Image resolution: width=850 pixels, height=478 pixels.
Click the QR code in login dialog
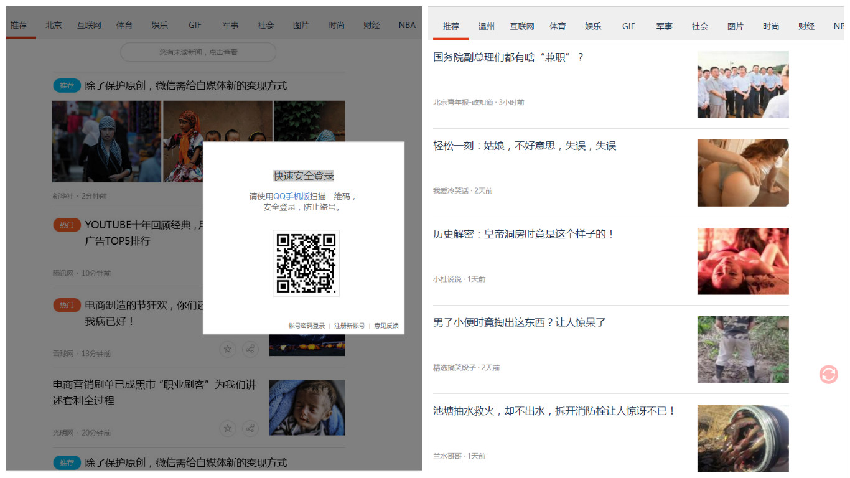tap(306, 263)
